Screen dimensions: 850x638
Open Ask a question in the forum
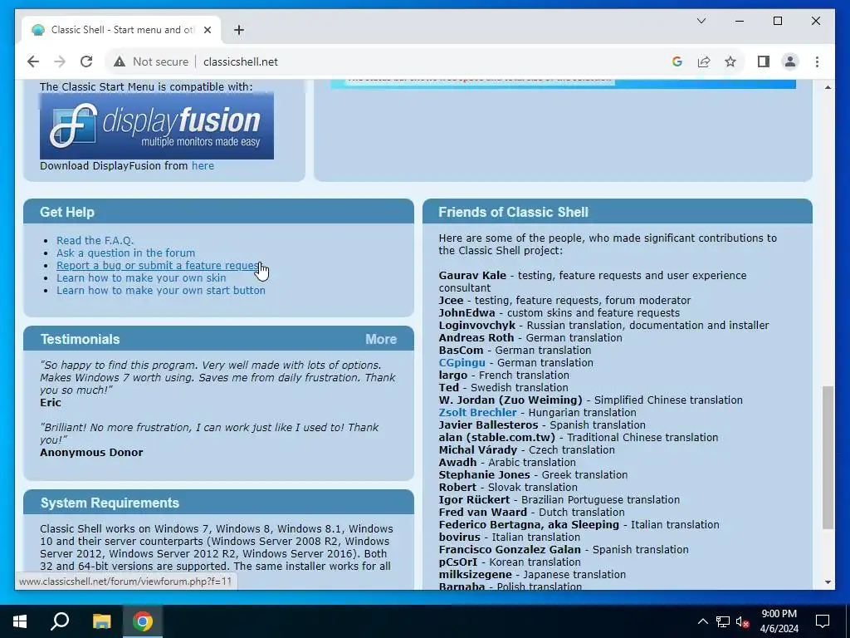click(x=126, y=253)
